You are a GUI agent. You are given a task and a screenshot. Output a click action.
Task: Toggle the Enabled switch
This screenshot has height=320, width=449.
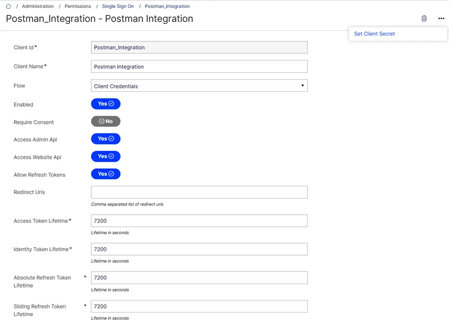click(x=106, y=104)
